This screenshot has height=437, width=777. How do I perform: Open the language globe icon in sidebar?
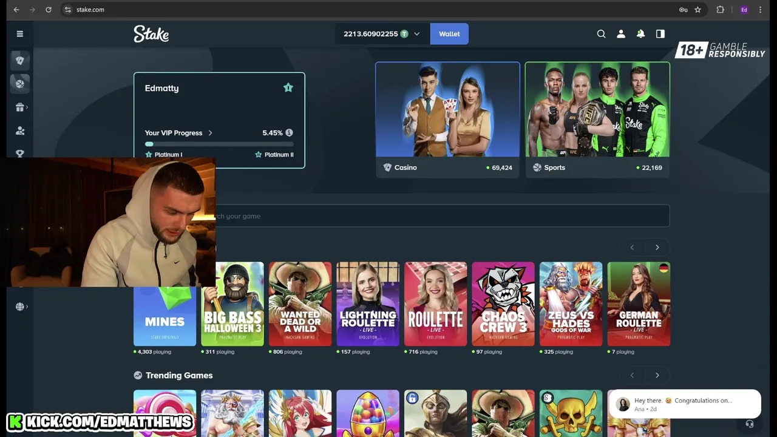[19, 307]
